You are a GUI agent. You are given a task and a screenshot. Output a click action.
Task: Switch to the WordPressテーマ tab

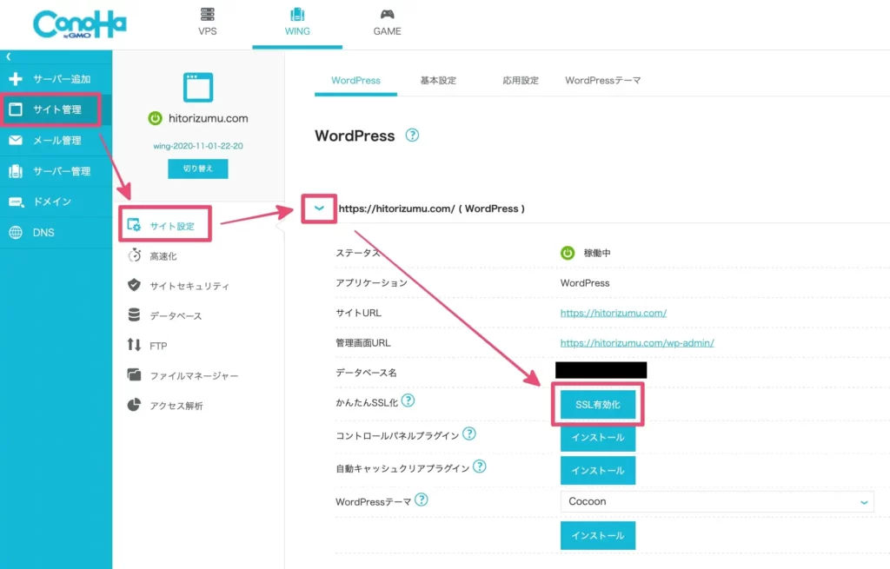603,81
